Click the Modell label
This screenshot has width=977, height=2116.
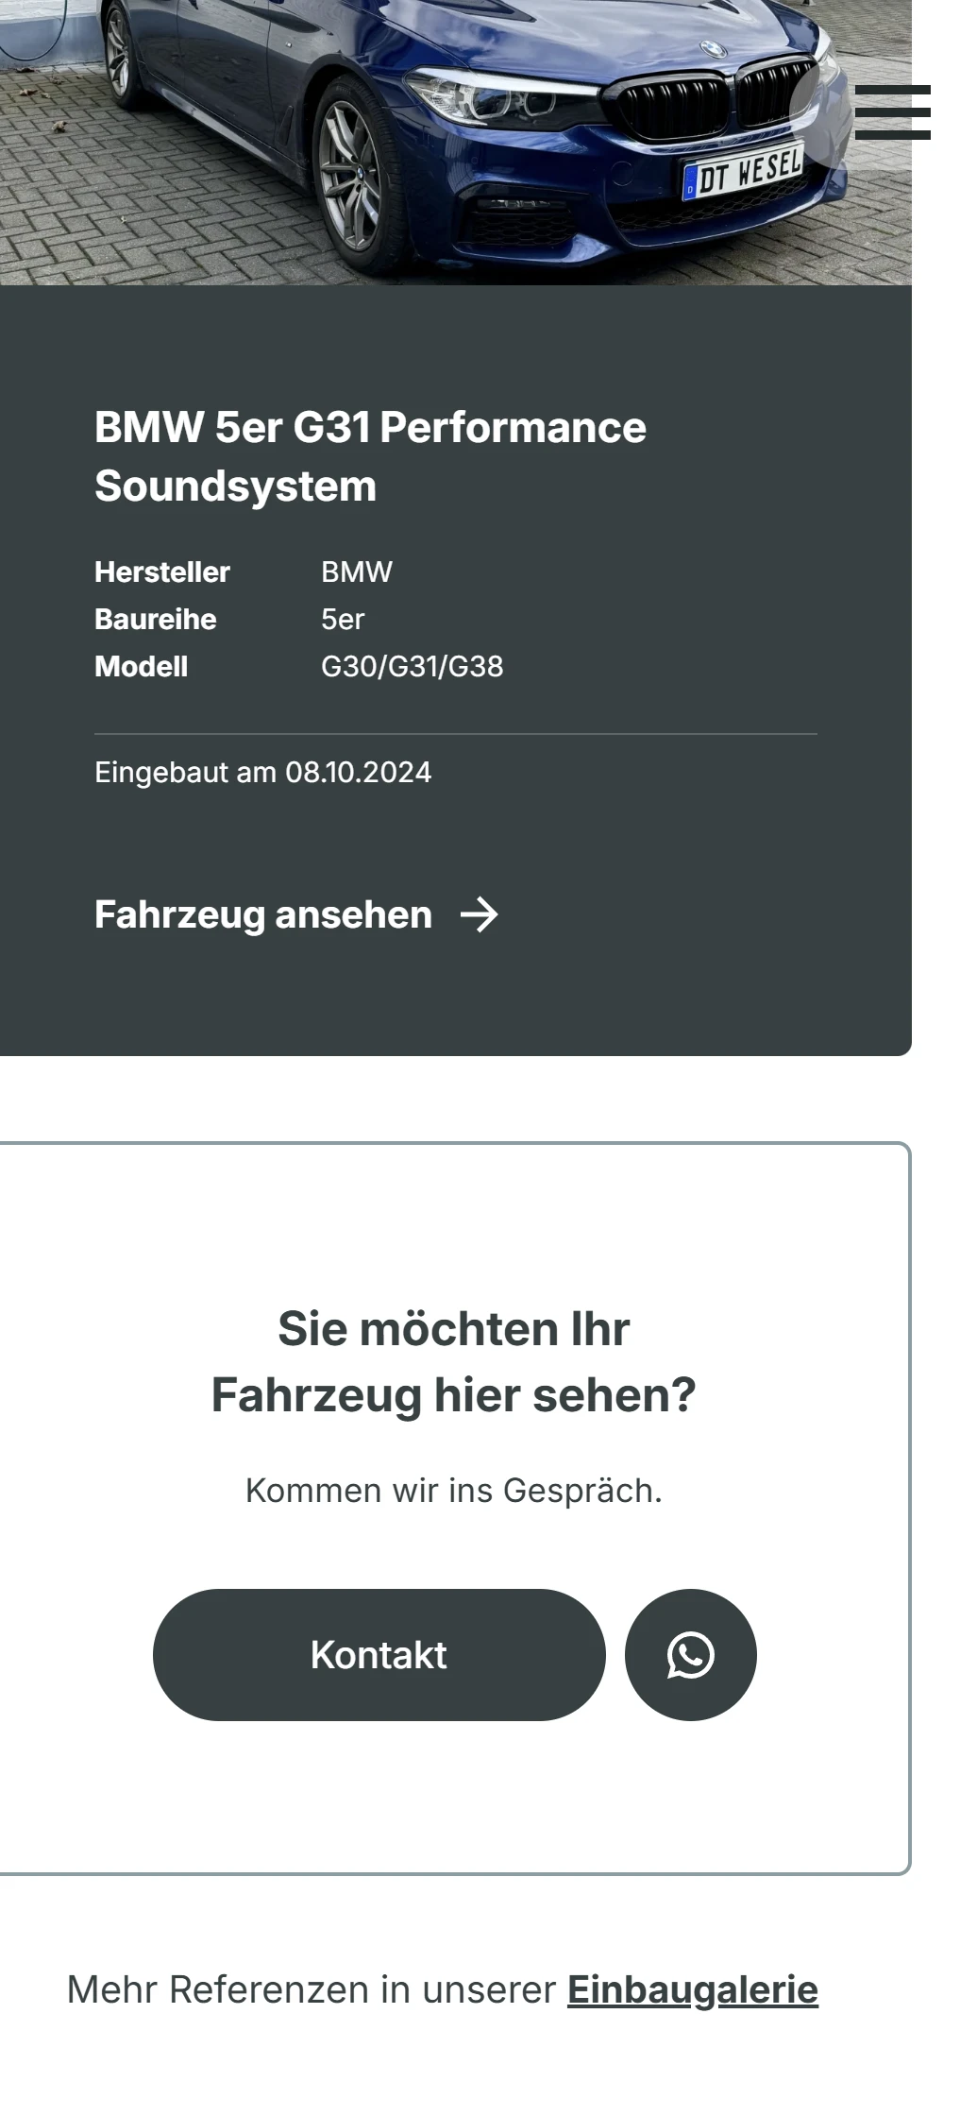(142, 666)
